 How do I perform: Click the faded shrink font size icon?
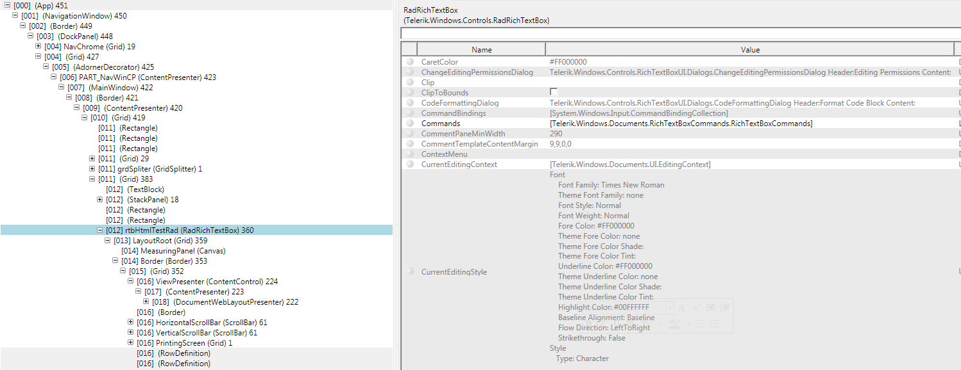coord(695,308)
